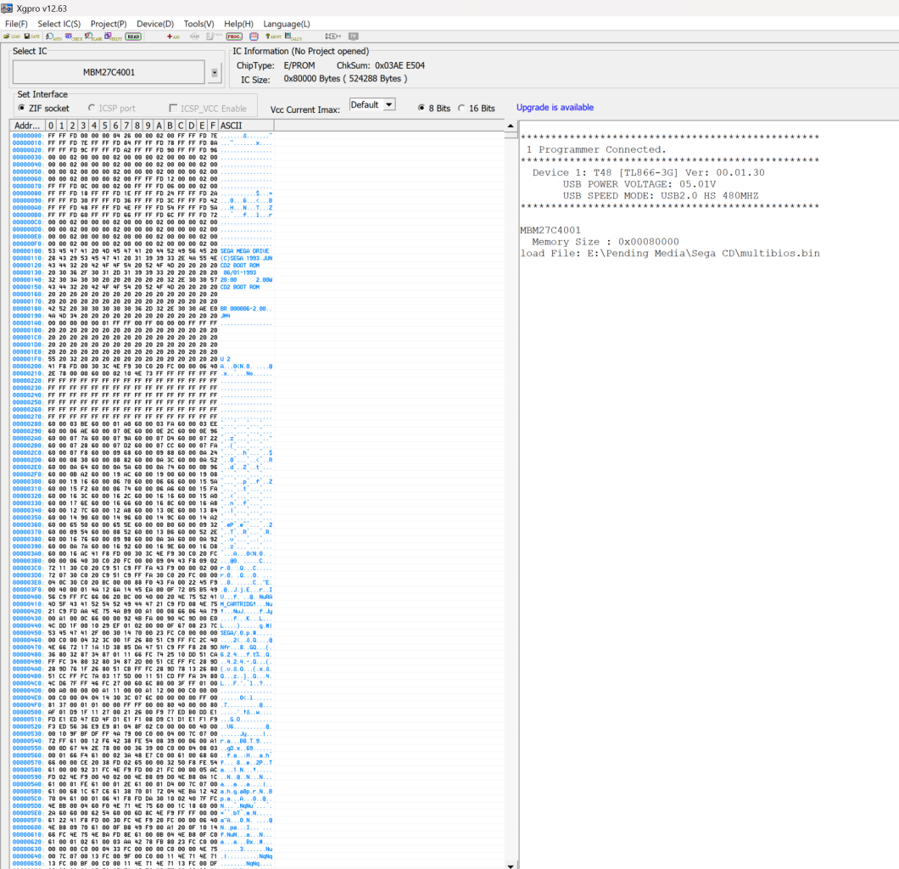Open the Vcc Current Imax Default dropdown
This screenshot has height=869, width=899.
coord(372,104)
